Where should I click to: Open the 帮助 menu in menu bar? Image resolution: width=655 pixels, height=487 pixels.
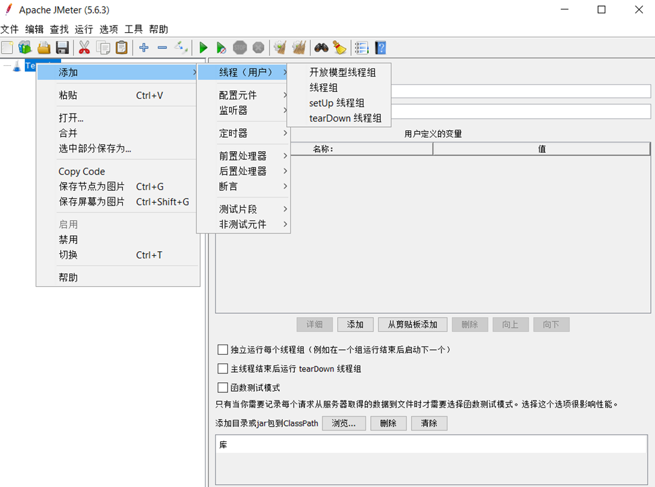click(159, 30)
